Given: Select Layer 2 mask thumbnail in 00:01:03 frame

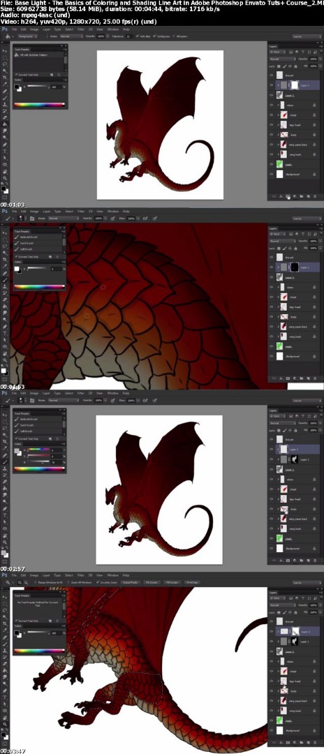Looking at the screenshot, I should tap(294, 85).
